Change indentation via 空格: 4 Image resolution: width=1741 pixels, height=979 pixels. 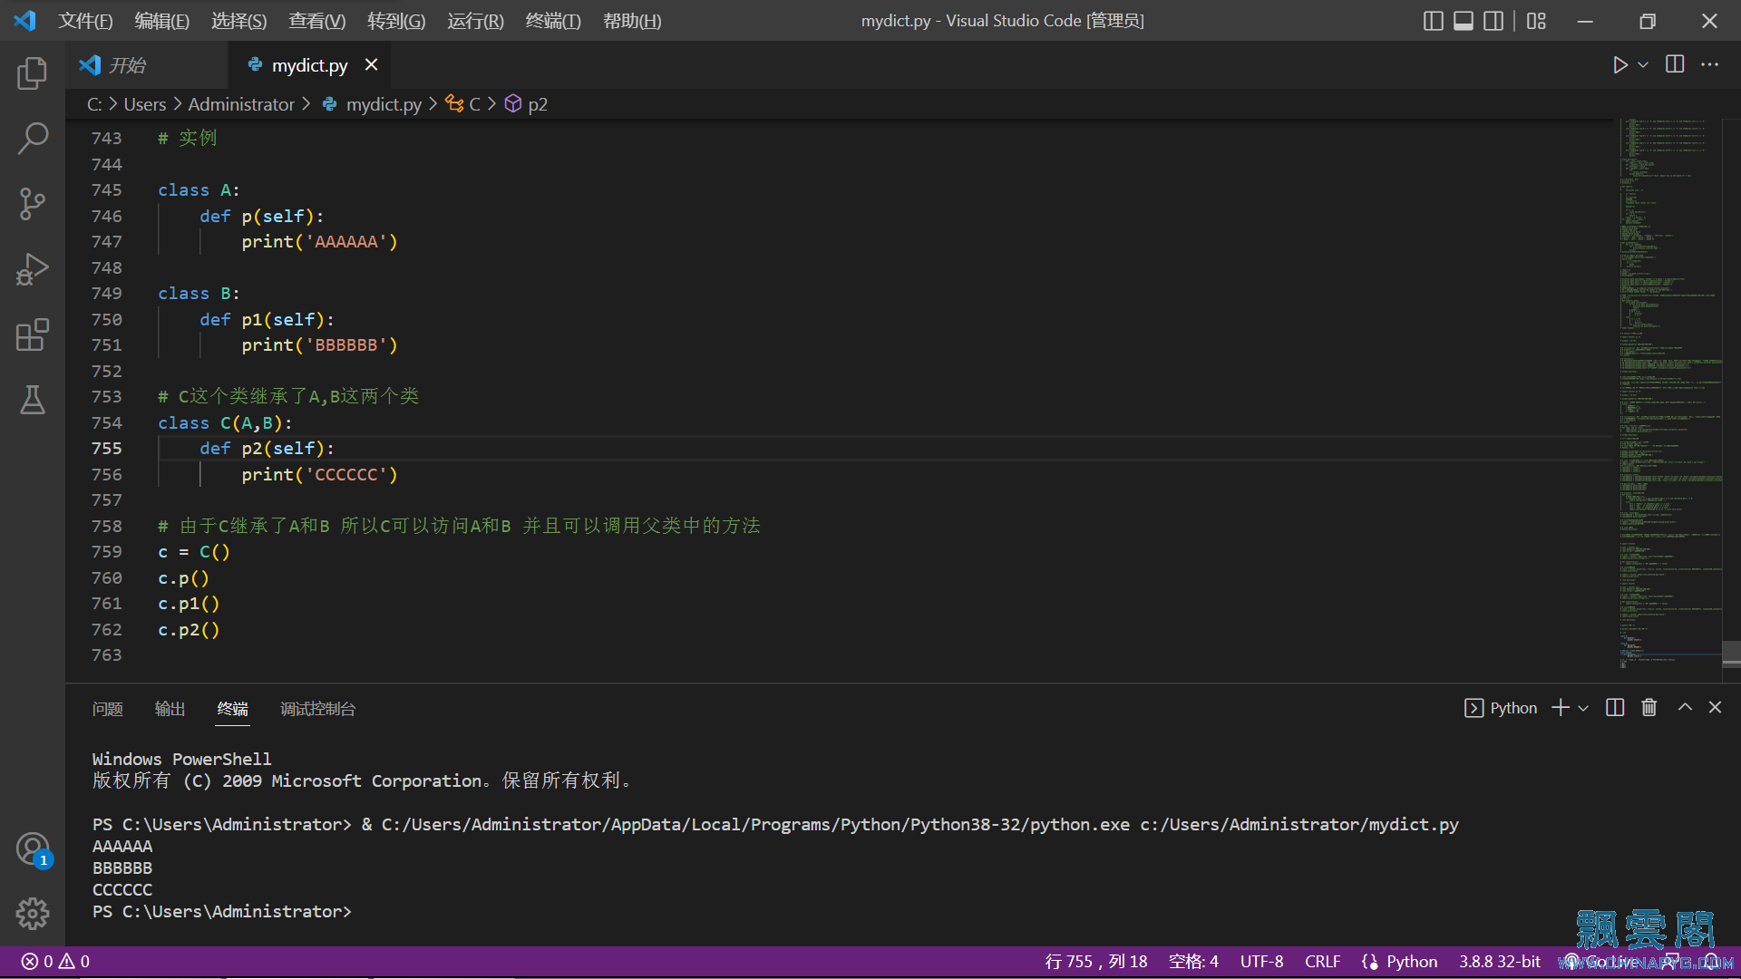(x=1193, y=962)
